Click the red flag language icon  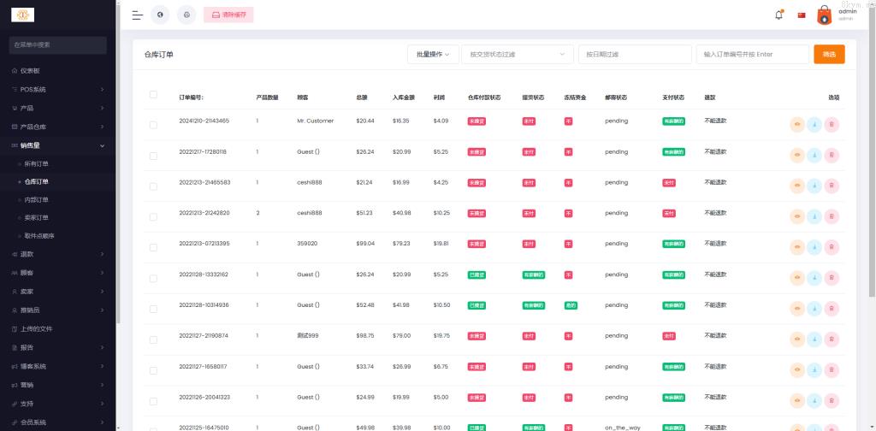(x=802, y=15)
